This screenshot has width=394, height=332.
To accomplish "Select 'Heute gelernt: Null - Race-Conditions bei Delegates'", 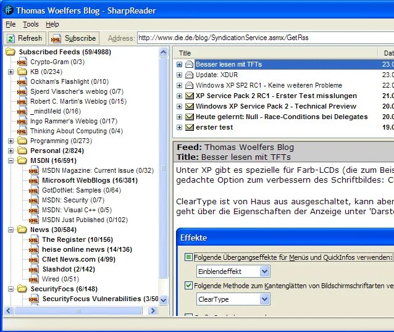I will (x=282, y=117).
